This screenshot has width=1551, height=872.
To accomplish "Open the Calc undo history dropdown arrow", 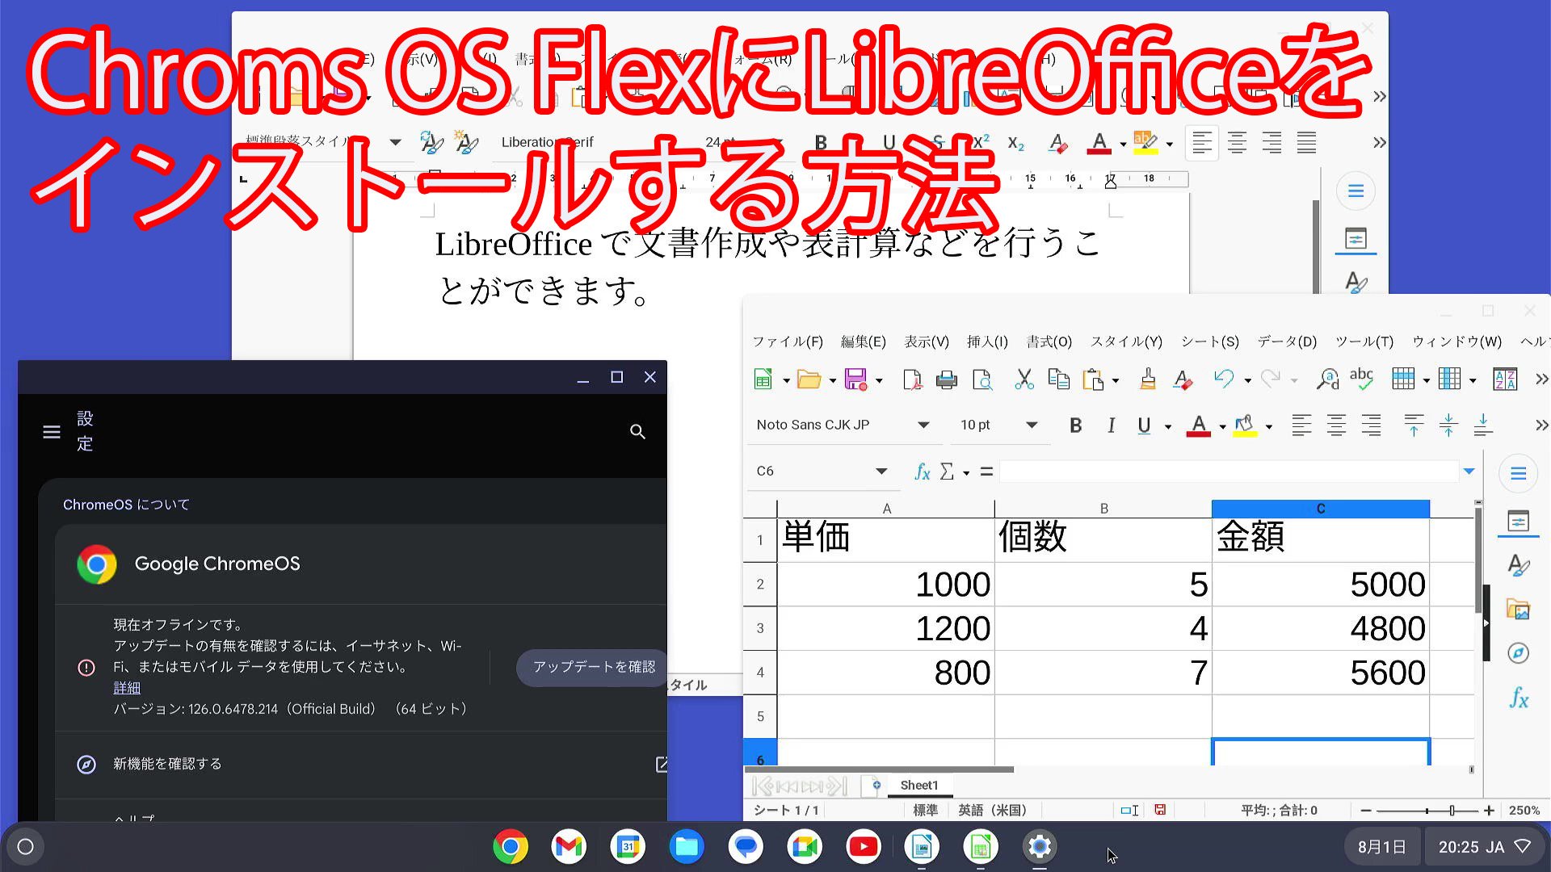I will pyautogui.click(x=1247, y=380).
